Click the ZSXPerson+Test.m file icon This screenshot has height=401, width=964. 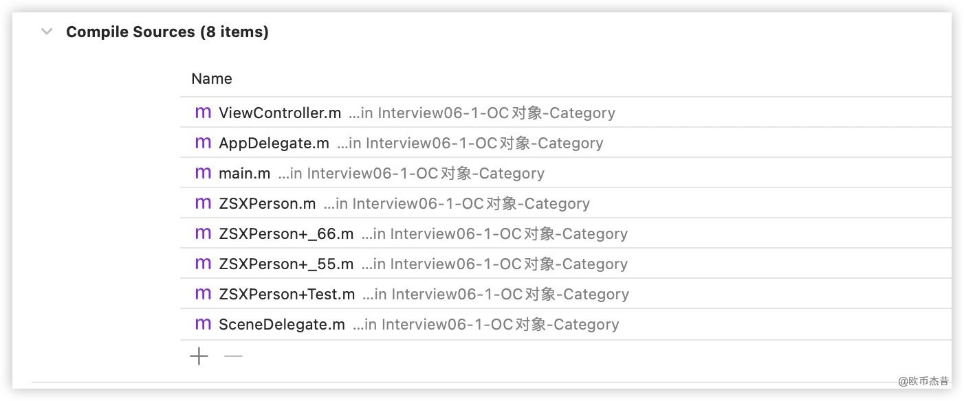(203, 294)
